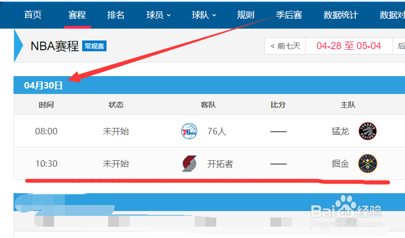This screenshot has width=405, height=238.
Task: Open the 季后赛 nav item
Action: (289, 15)
